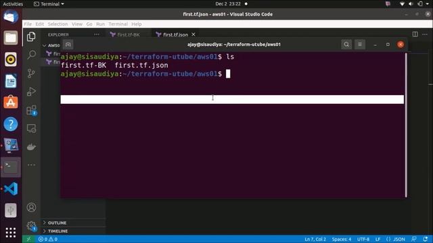Click the terminal search button

(346, 45)
